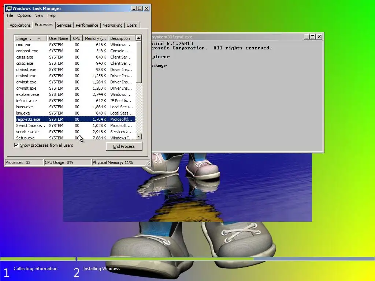Switch to the Services tab

(x=64, y=25)
